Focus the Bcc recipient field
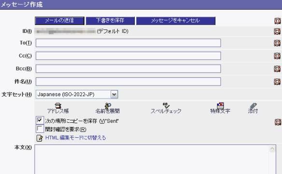Viewport: 282px width, 174px height. [128, 69]
